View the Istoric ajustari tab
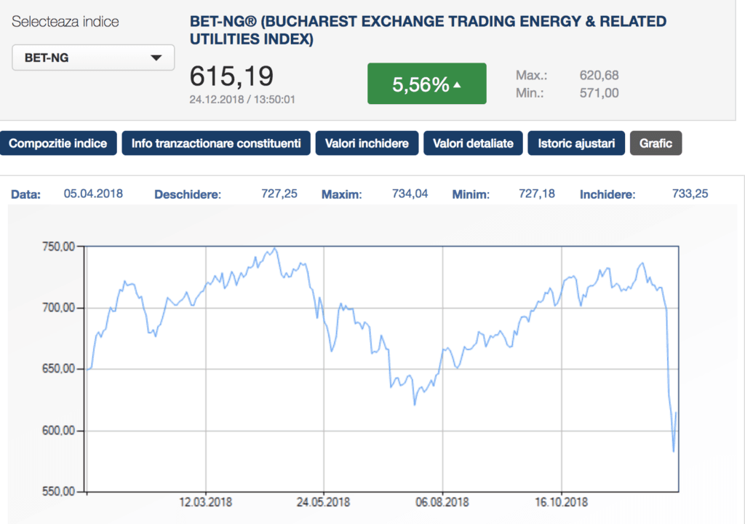This screenshot has height=524, width=745. pos(576,143)
